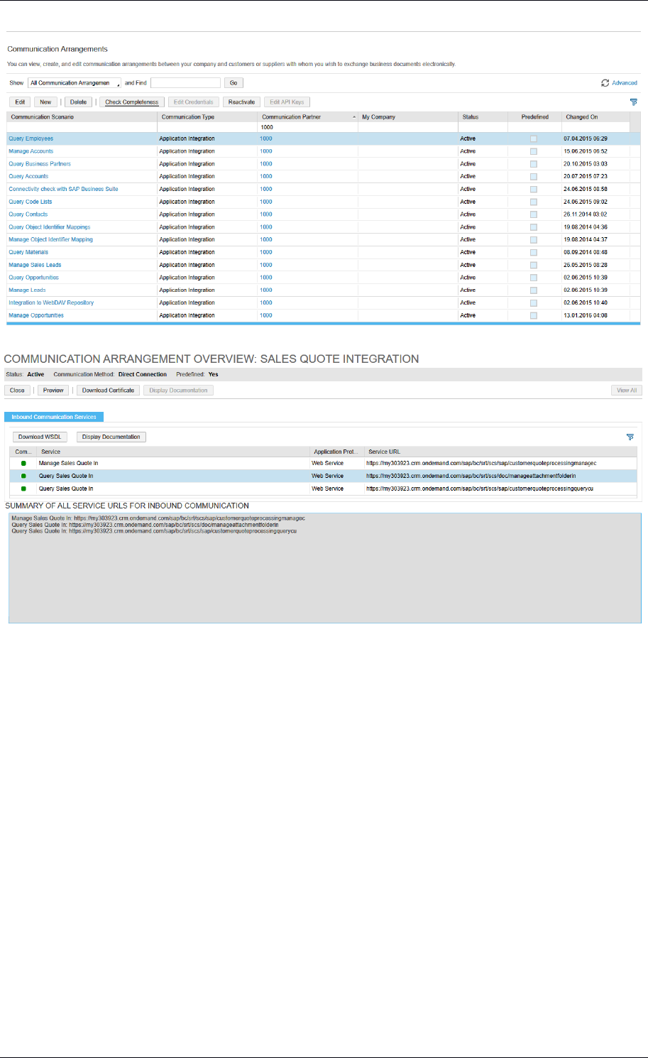Click green status icon for Manage Sales Quote In
The height and width of the screenshot is (1058, 648).
[23, 463]
